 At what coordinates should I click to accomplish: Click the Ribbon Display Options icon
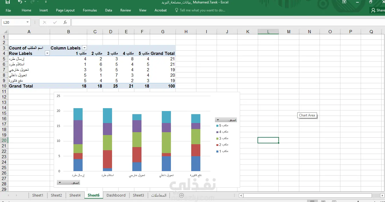(344, 2)
